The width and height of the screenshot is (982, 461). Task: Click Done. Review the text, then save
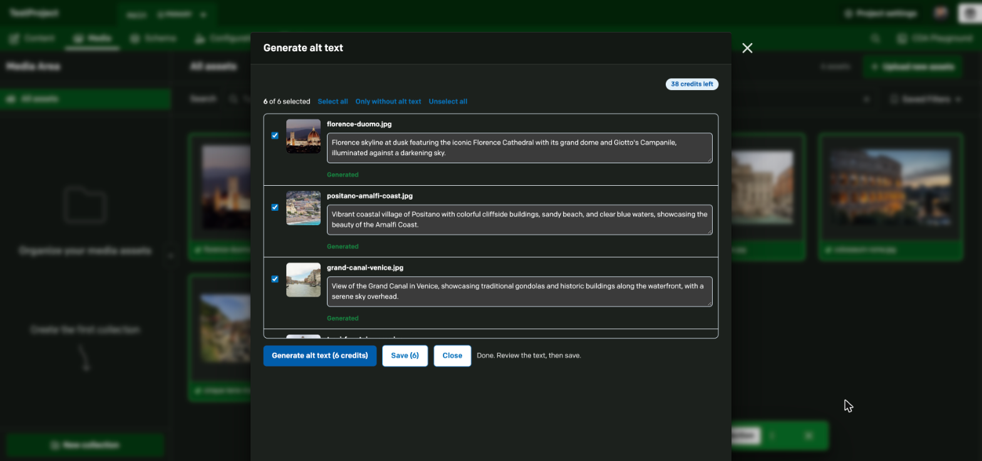529,356
